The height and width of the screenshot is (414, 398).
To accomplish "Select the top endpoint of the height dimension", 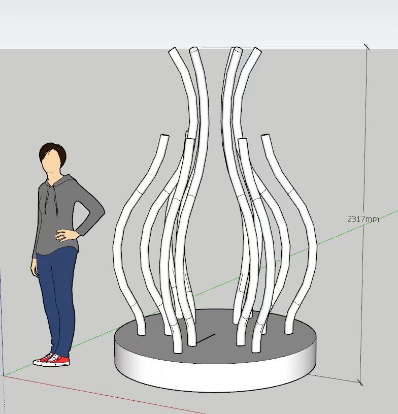I will pyautogui.click(x=367, y=47).
